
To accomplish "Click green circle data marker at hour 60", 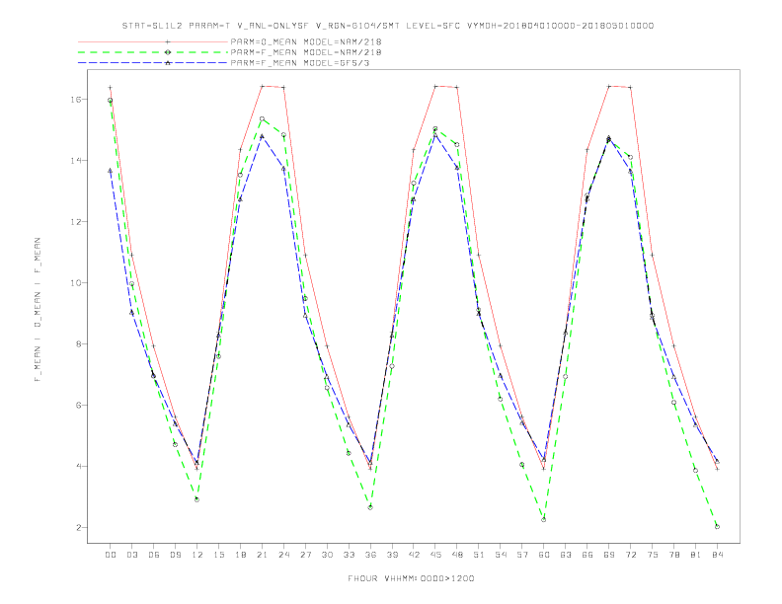I will (x=544, y=520).
